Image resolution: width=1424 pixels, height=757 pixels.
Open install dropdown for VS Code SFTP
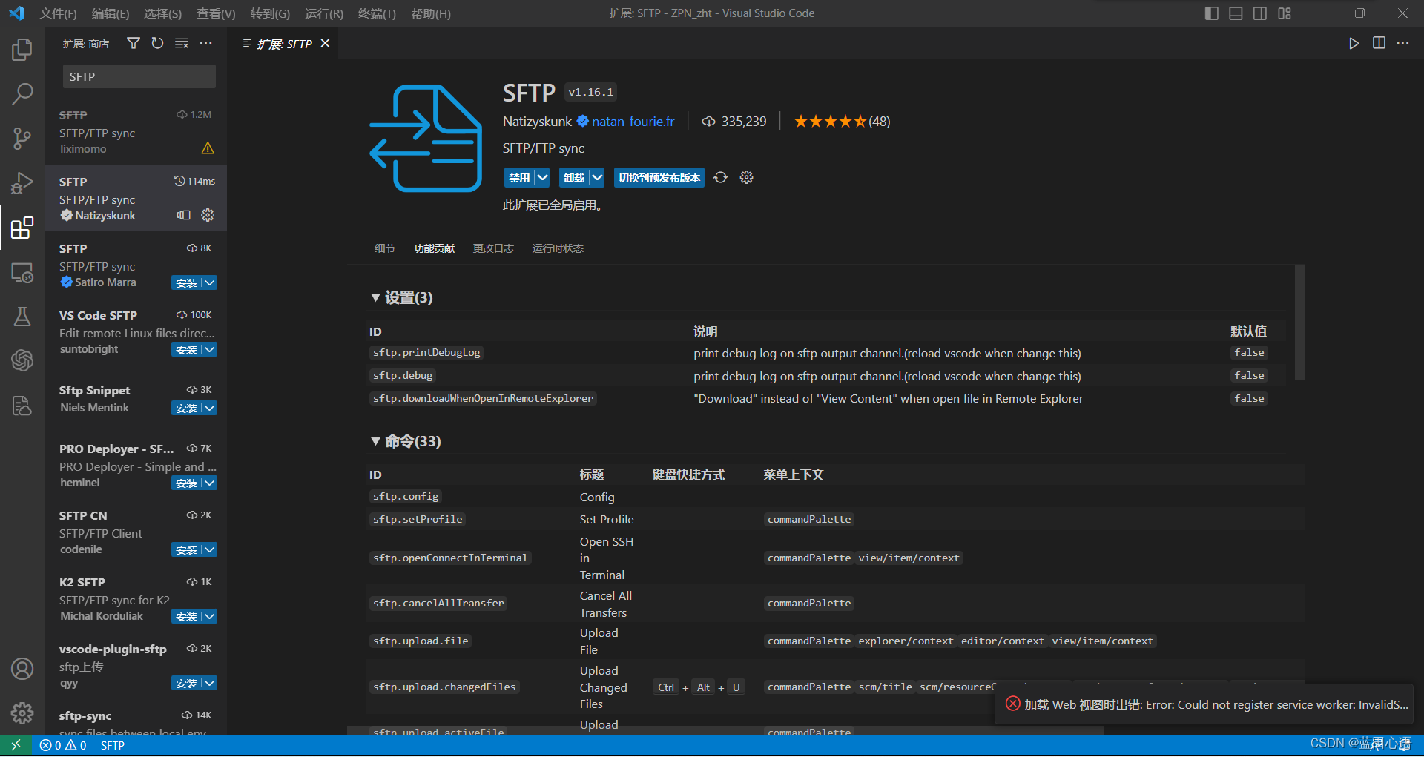pyautogui.click(x=210, y=349)
